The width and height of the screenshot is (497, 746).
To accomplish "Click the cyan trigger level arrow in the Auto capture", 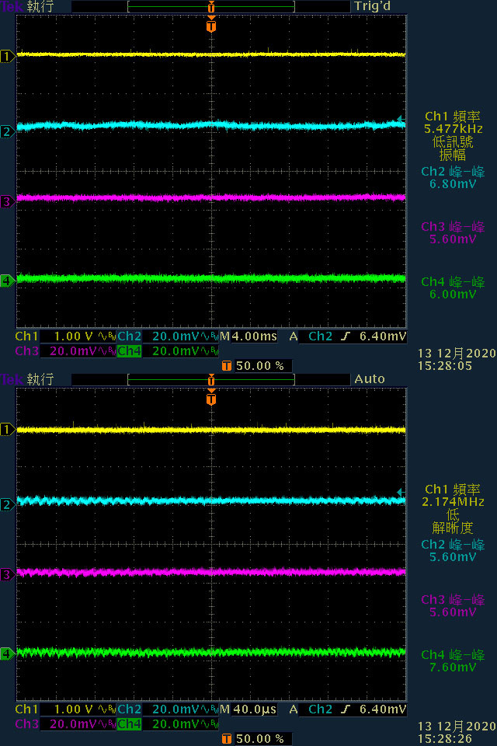I will pyautogui.click(x=401, y=492).
